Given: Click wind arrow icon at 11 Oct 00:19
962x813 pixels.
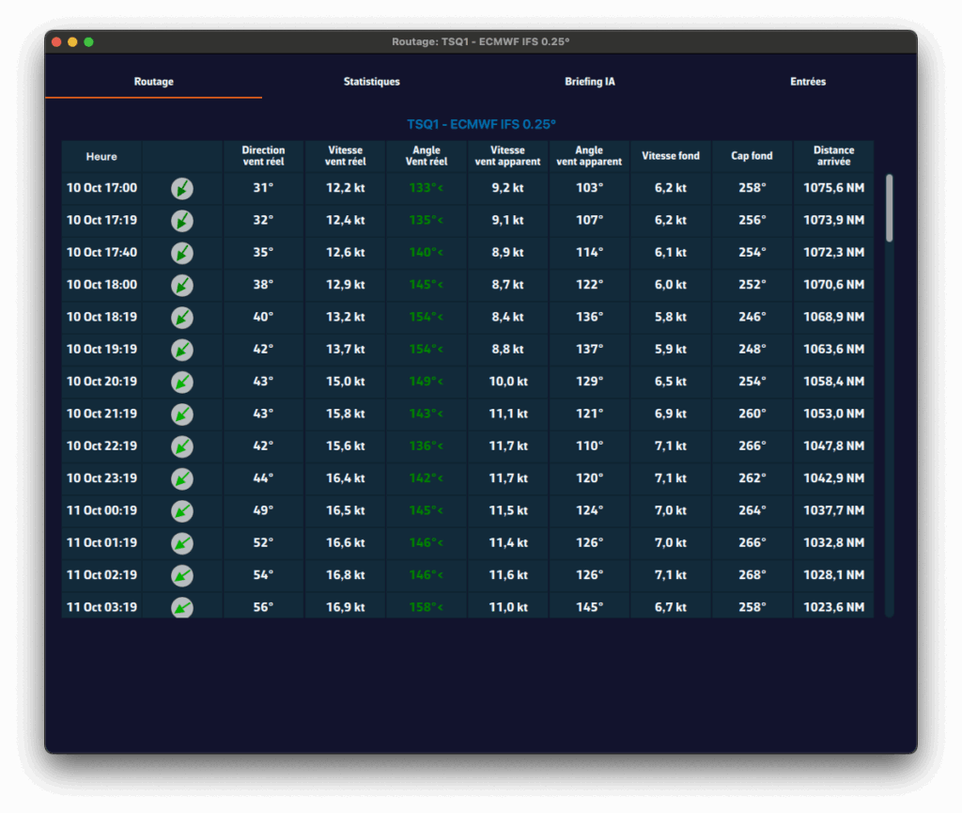Looking at the screenshot, I should point(182,511).
